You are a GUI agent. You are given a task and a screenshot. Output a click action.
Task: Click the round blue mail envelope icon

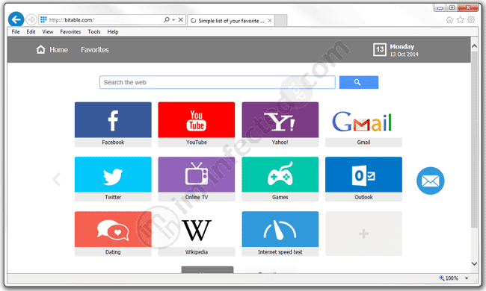coord(431,181)
